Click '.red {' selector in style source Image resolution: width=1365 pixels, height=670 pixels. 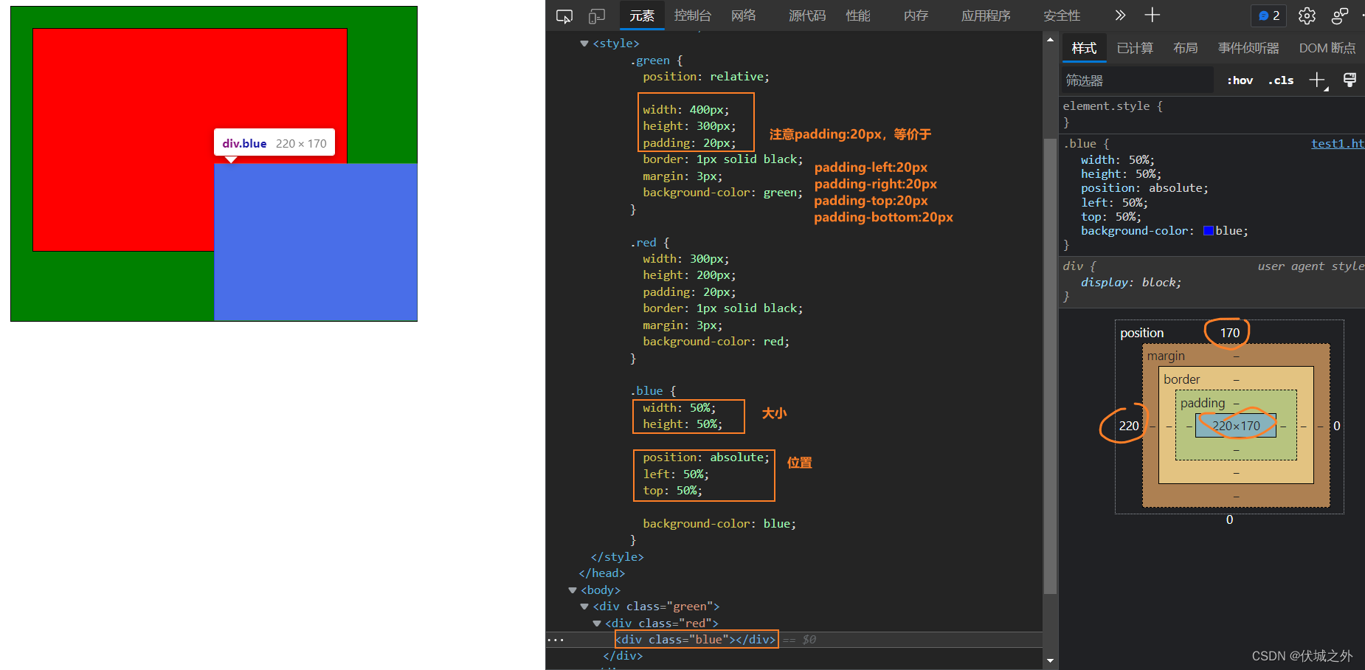tap(650, 243)
